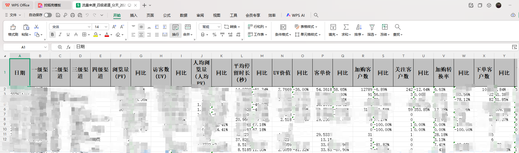This screenshot has height=153, width=519.
Task: Align text right
Action: tap(149, 35)
